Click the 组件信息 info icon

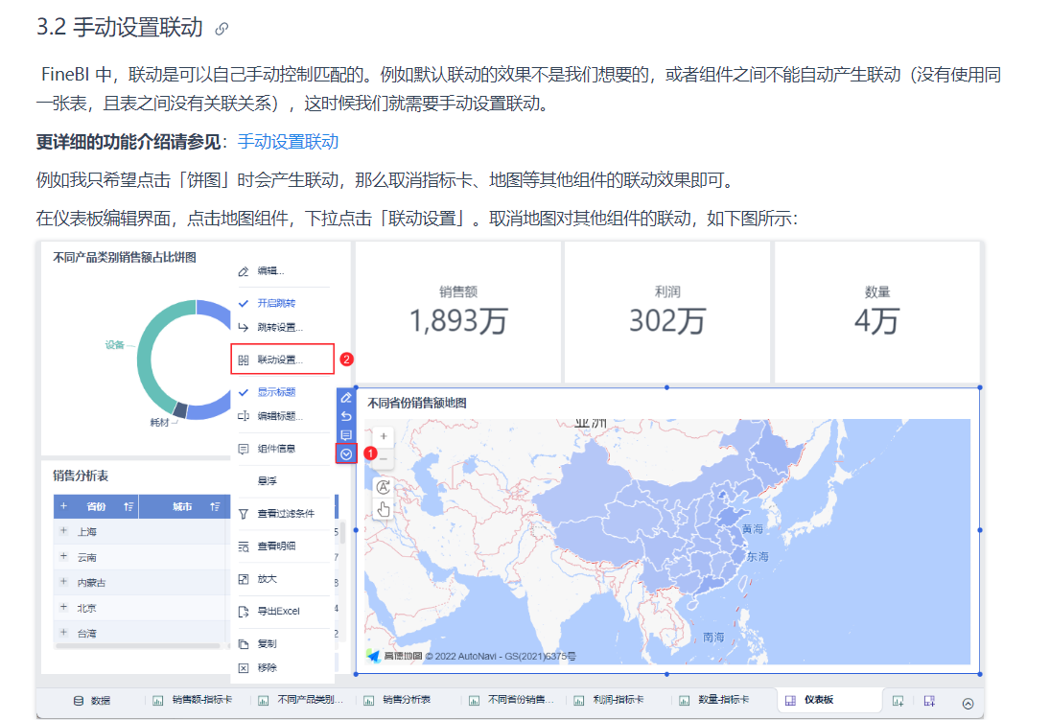tap(243, 449)
